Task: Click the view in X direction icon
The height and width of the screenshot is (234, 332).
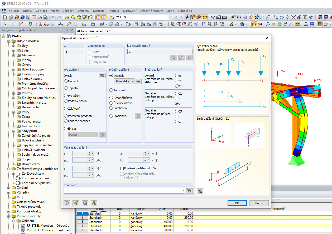Action: tap(204, 24)
